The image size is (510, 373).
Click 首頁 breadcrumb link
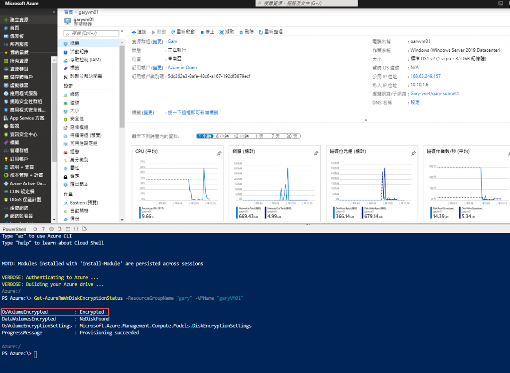(x=68, y=12)
